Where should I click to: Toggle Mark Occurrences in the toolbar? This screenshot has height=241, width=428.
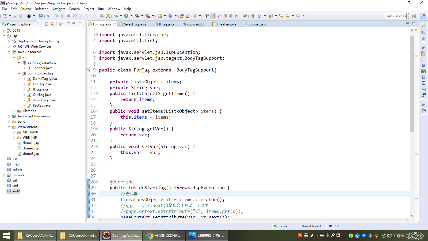(x=213, y=16)
